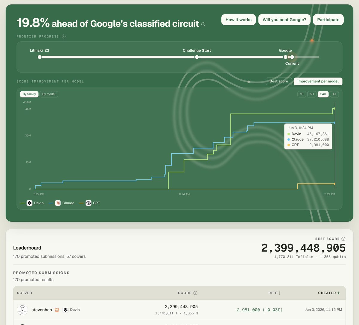Set the chart range to 6H

[x=312, y=94]
